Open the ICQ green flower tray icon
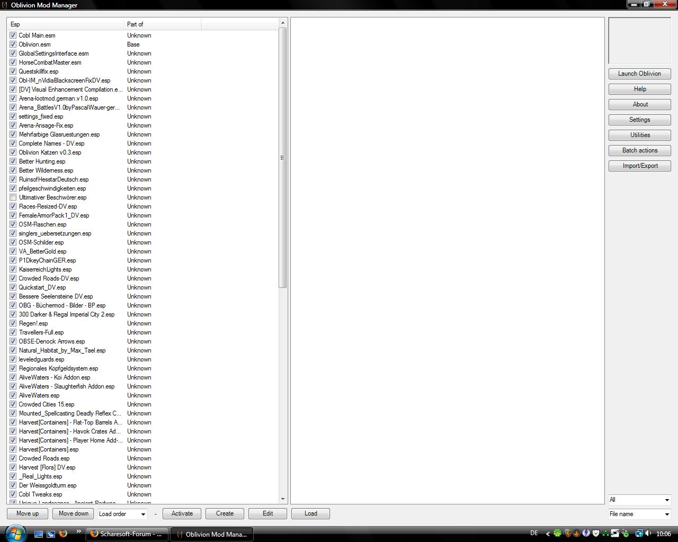The image size is (678, 542). tap(557, 534)
